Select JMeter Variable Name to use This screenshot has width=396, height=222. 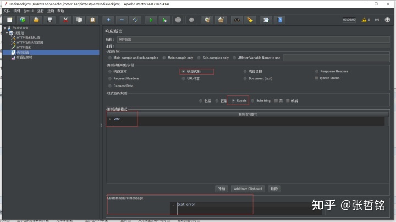coord(257,58)
